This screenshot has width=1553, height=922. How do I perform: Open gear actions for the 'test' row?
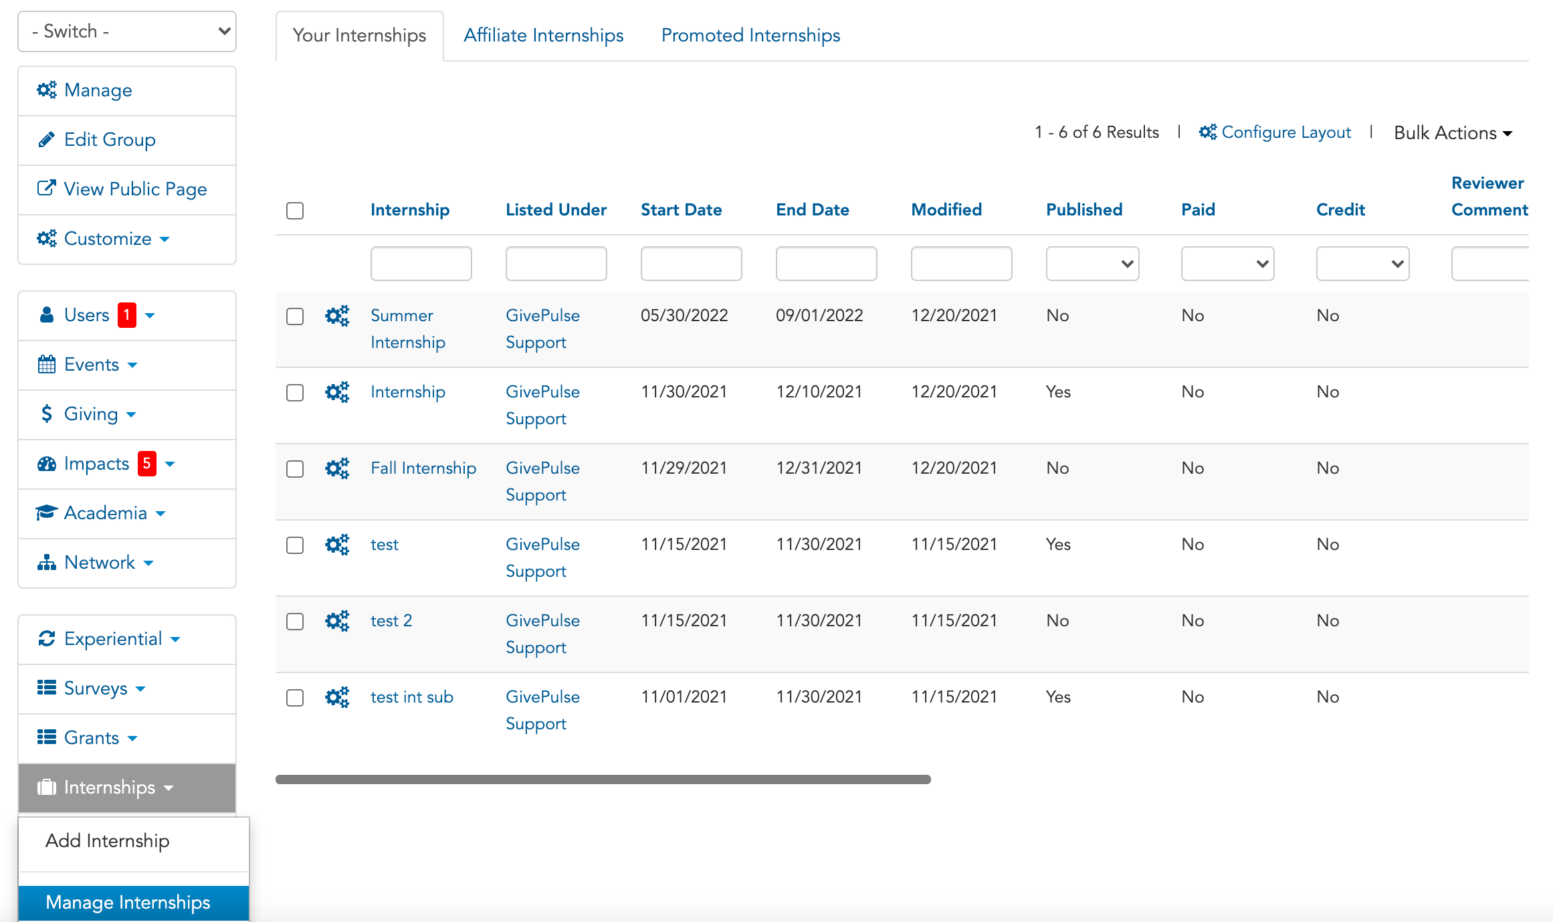tap(337, 545)
